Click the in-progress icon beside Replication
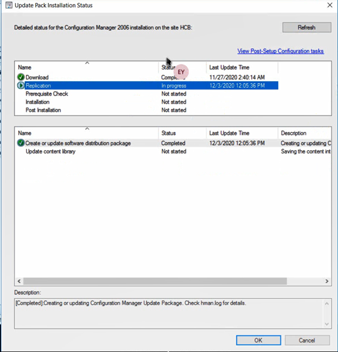The height and width of the screenshot is (352, 338). (21, 85)
